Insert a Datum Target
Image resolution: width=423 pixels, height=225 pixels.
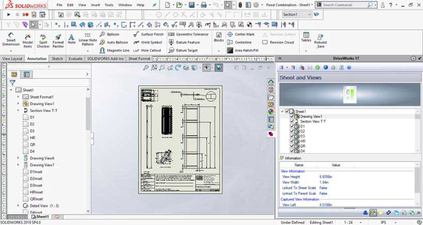[183, 50]
